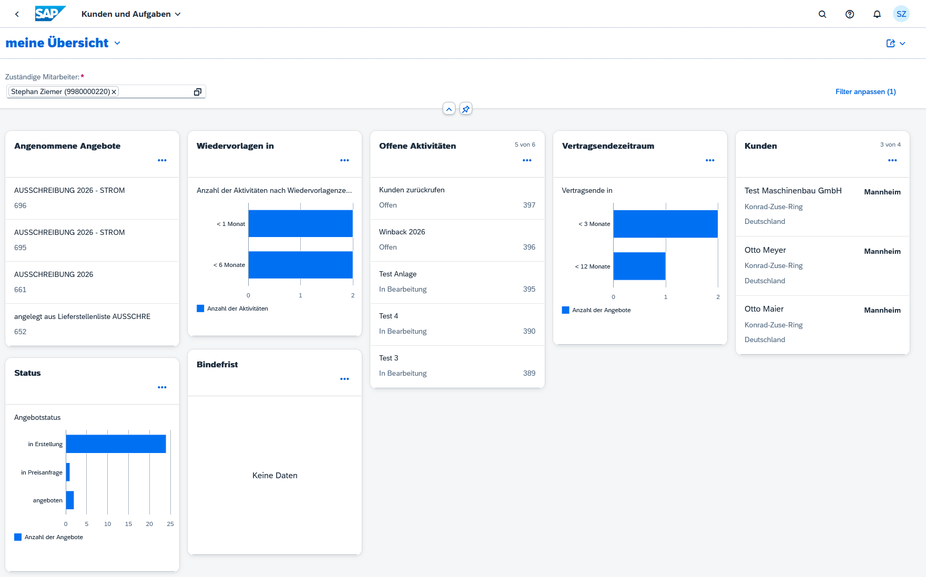Open the meine Übersicht view selector
The image size is (926, 577).
tap(117, 43)
